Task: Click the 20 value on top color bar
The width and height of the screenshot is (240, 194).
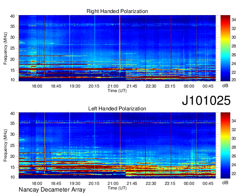Action: [234, 80]
